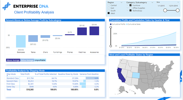
Task: Select the Accessories bar in the chart
Action: (94, 31)
